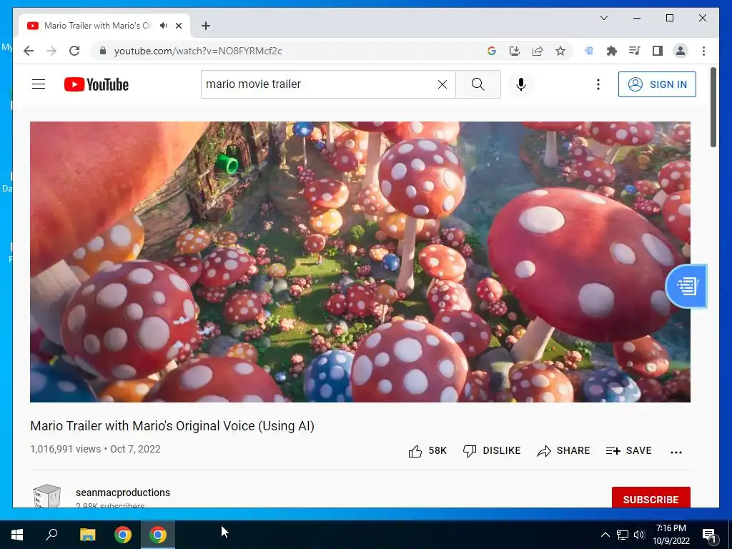The height and width of the screenshot is (549, 732).
Task: Open Windows taskbar search
Action: point(51,535)
